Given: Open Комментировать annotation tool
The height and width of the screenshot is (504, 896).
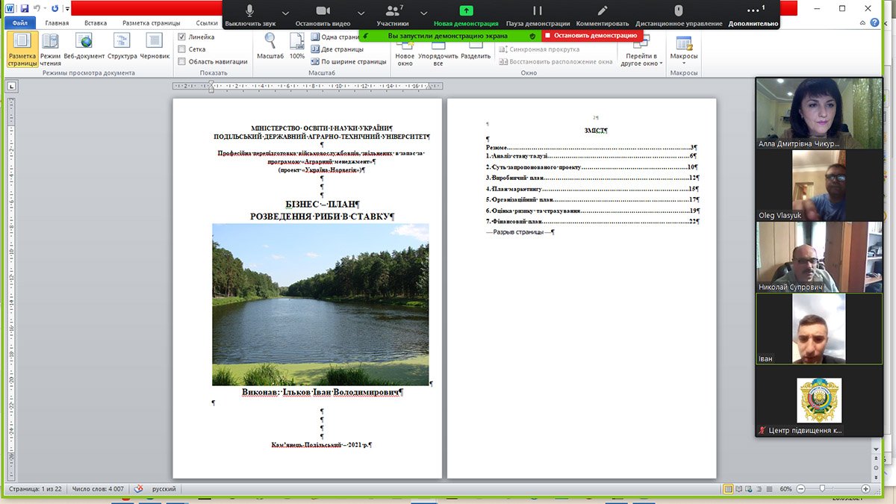Looking at the screenshot, I should (x=603, y=15).
